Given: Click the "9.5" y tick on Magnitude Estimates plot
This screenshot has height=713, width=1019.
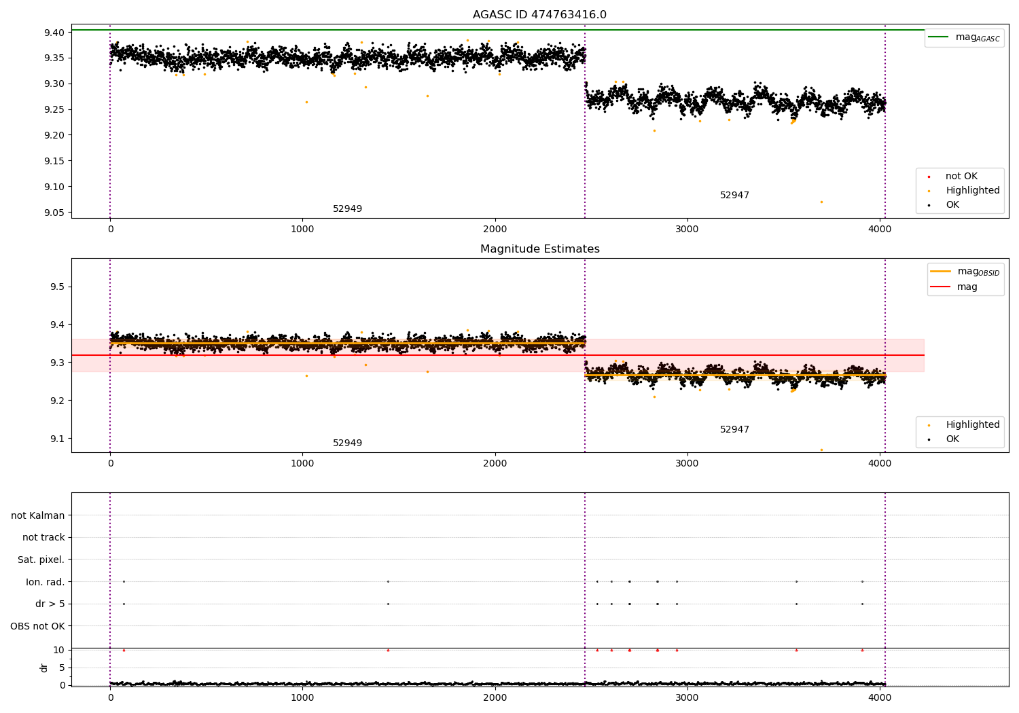Looking at the screenshot, I should click(57, 287).
